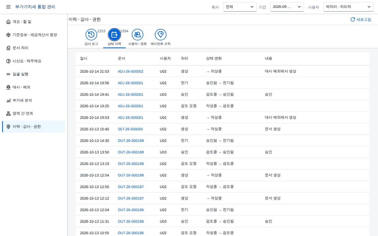Open ADJ-26-000001 link in the 19:56 row
This screenshot has width=378, height=236.
click(x=130, y=83)
